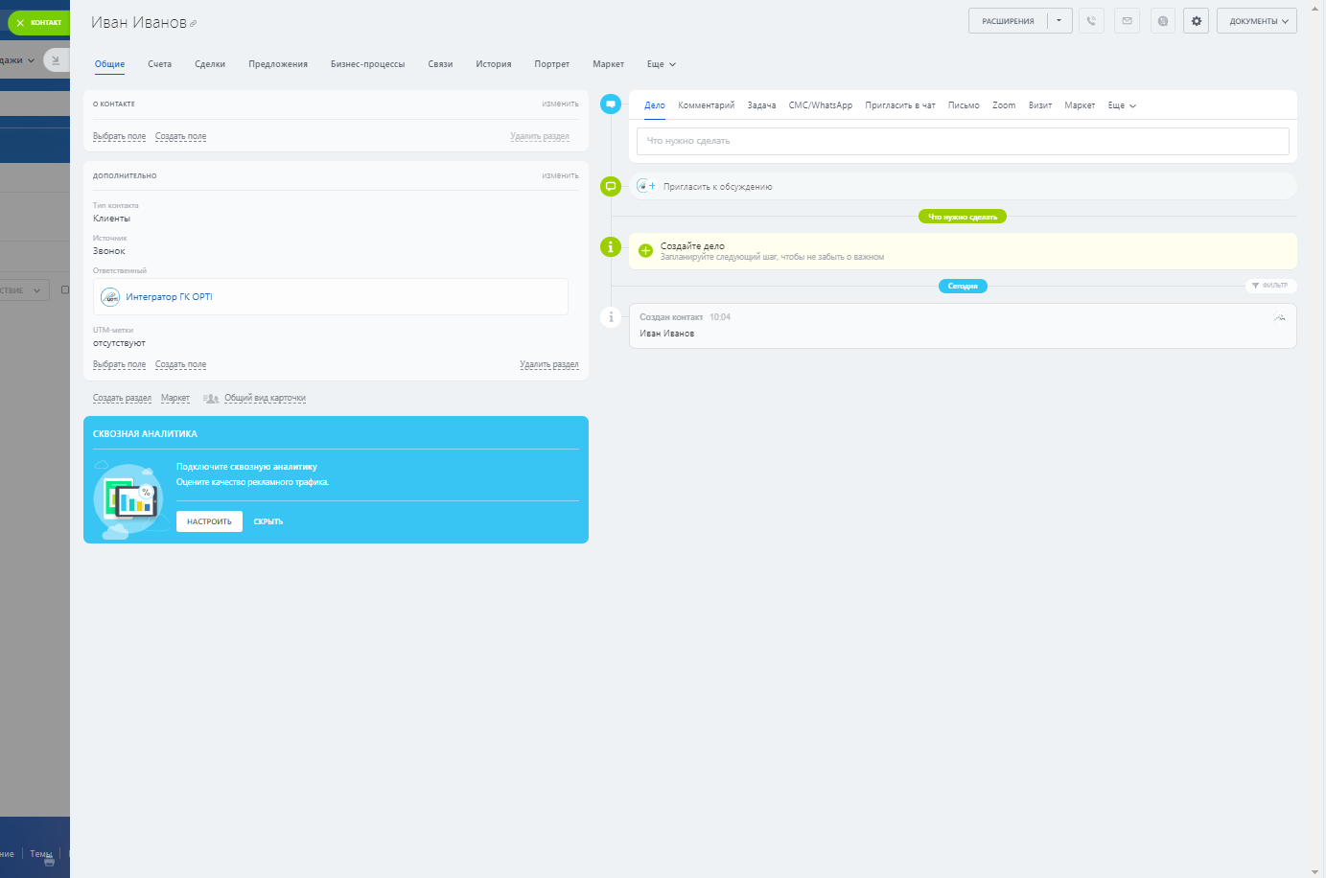This screenshot has height=878, width=1326.
Task: Expand the Еще menu in contact tabs
Action: [x=662, y=64]
